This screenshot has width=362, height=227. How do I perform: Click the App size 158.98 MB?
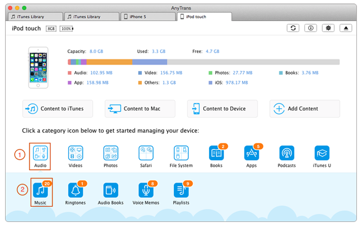[98, 83]
